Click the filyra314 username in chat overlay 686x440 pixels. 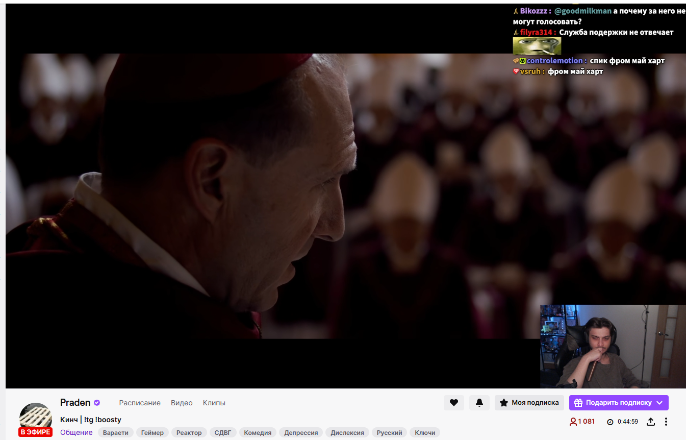(536, 32)
